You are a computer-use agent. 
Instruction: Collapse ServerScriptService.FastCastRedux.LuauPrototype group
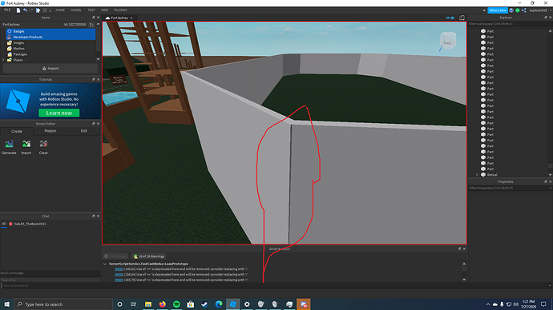pyautogui.click(x=105, y=264)
